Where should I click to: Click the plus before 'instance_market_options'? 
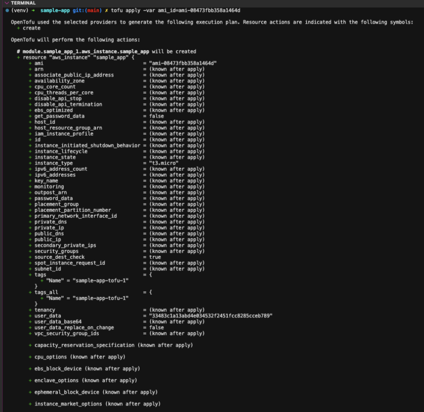pyautogui.click(x=30, y=404)
